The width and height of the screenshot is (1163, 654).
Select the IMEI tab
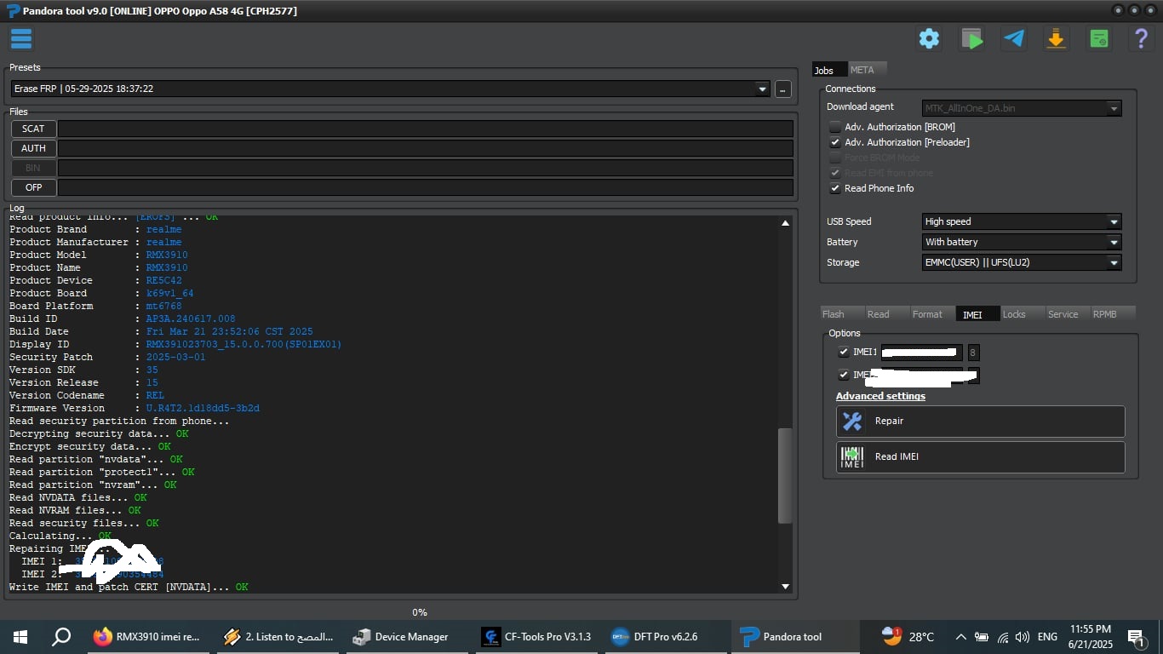point(978,314)
